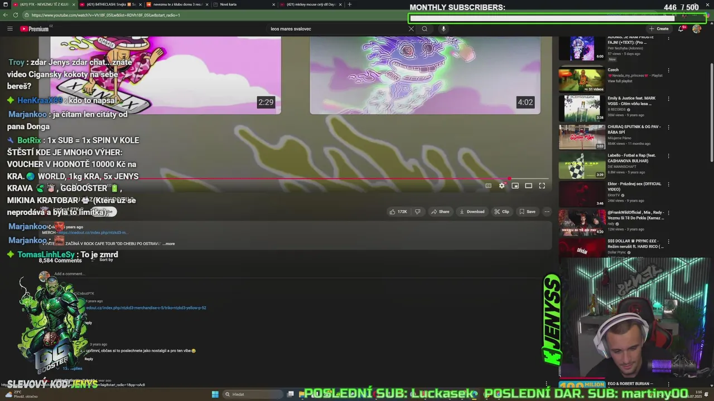Open more actions ellipsis beside Save

pyautogui.click(x=547, y=212)
